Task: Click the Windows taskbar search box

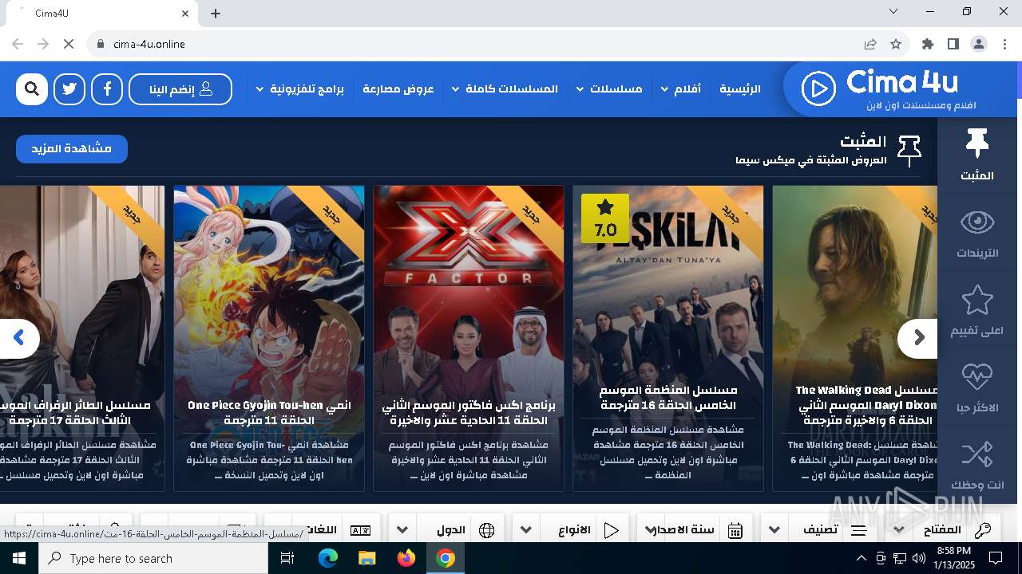Action: pos(153,558)
